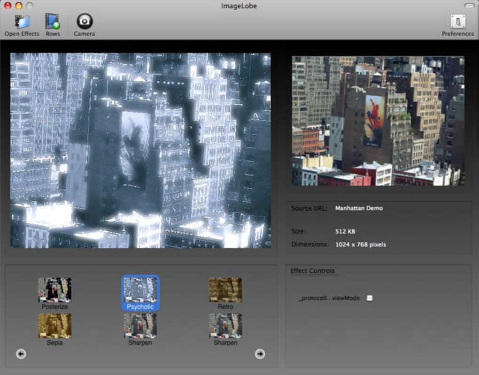Screen dimensions: 479x375
Task: Launch the Camera capture icon
Action: (x=85, y=21)
